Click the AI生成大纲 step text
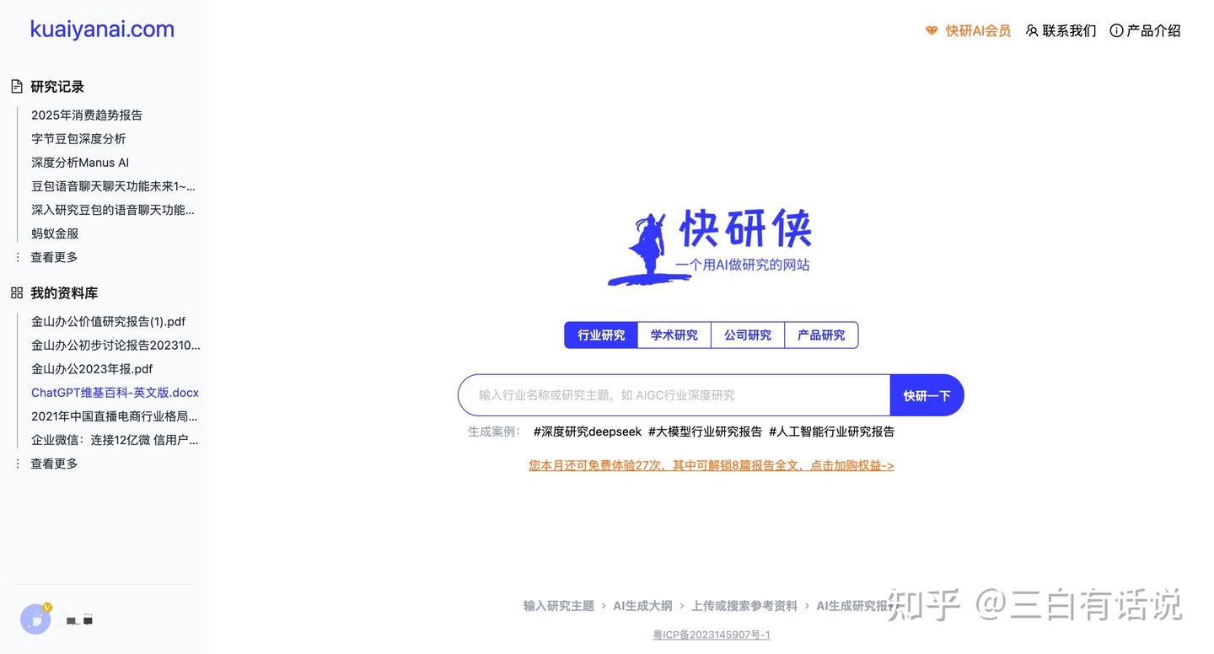This screenshot has height=654, width=1214. [642, 605]
